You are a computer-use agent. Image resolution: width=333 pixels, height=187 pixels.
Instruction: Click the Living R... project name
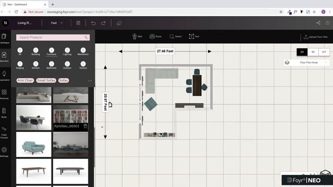[x=24, y=23]
